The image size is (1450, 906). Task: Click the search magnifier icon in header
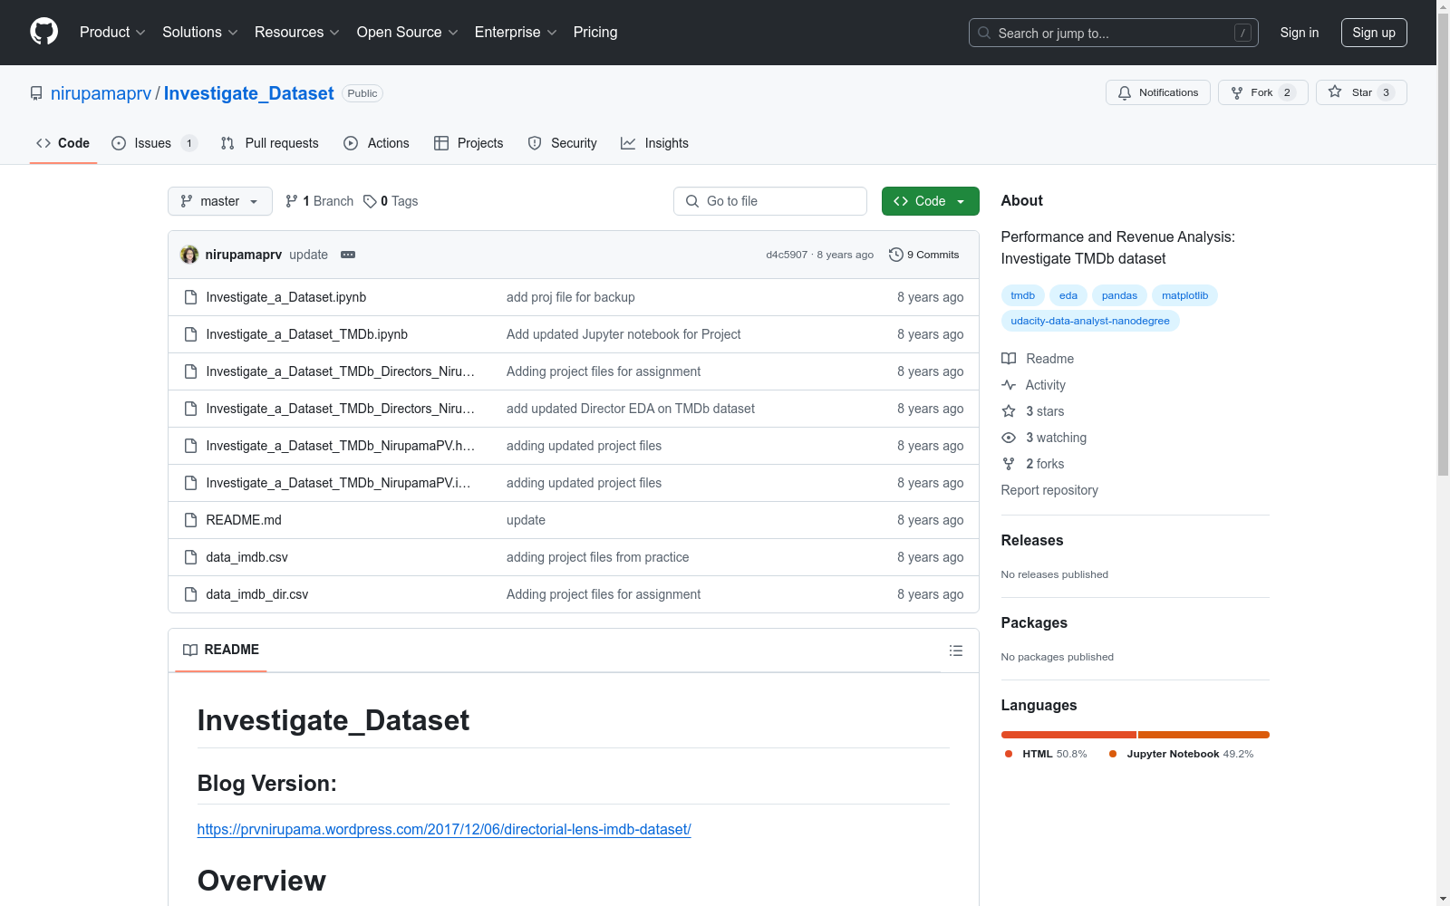[x=984, y=33]
